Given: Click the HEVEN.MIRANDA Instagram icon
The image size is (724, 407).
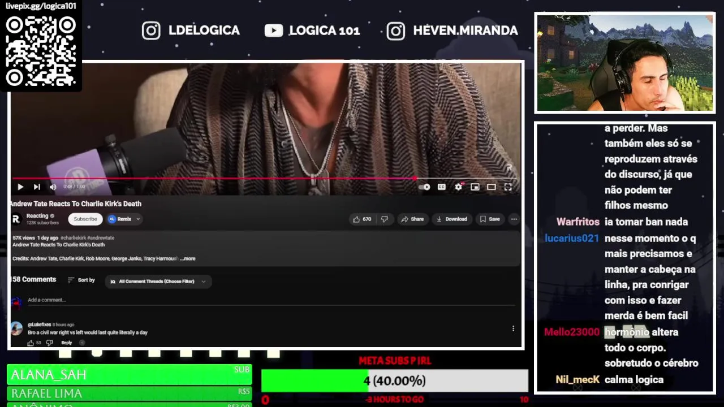Looking at the screenshot, I should pyautogui.click(x=396, y=31).
